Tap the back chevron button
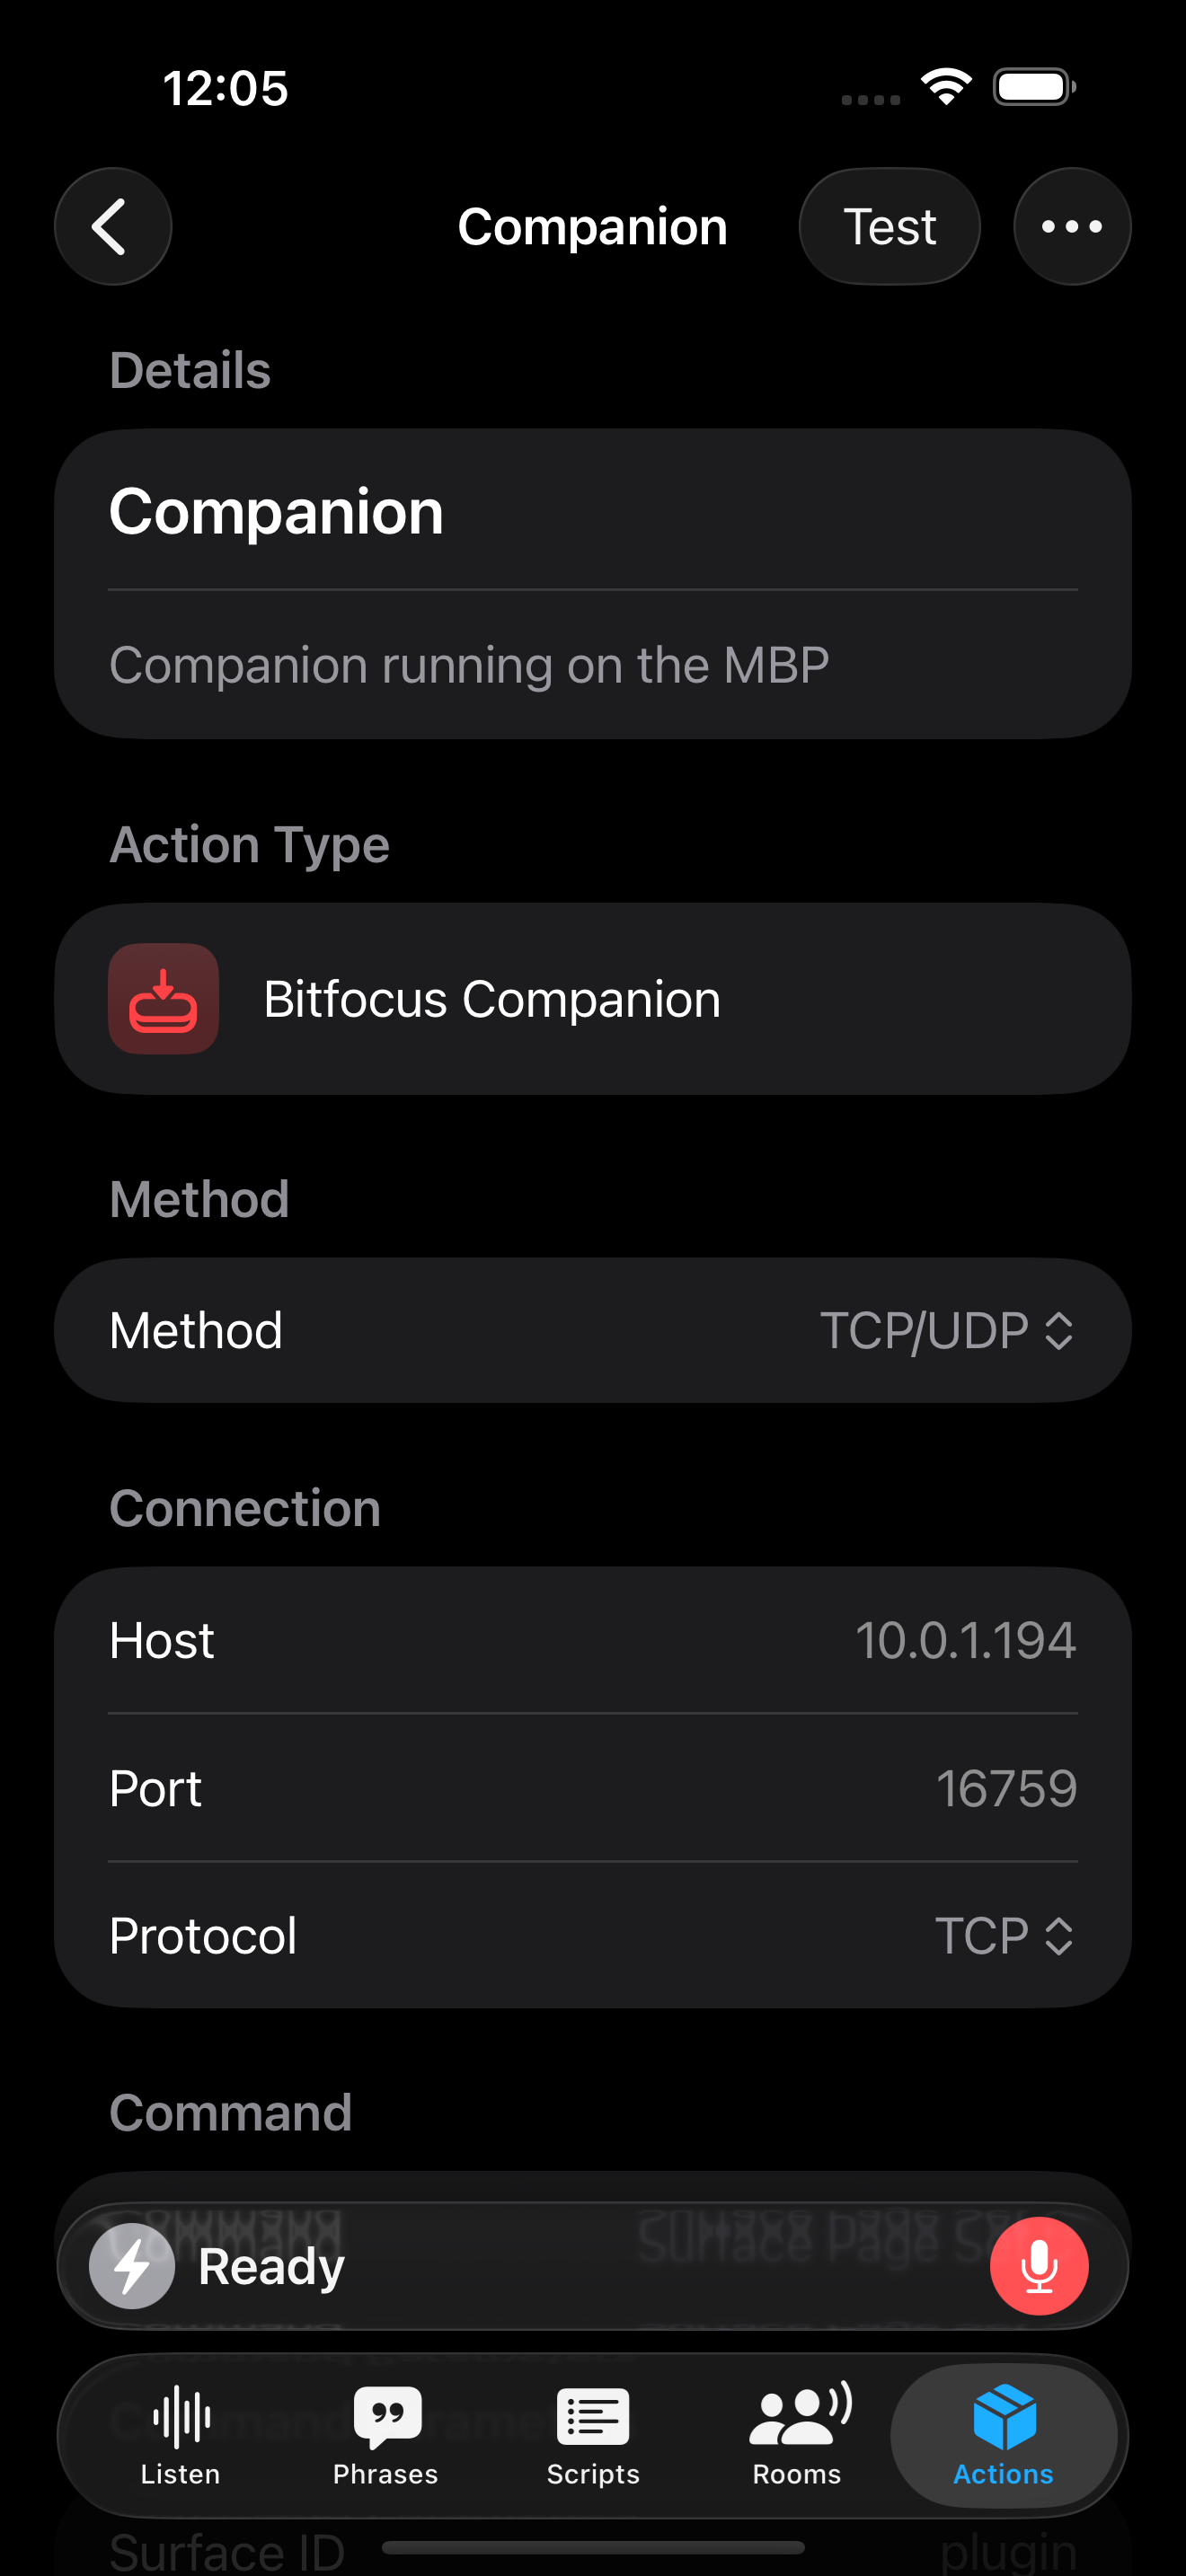Image resolution: width=1186 pixels, height=2576 pixels. tap(112, 227)
